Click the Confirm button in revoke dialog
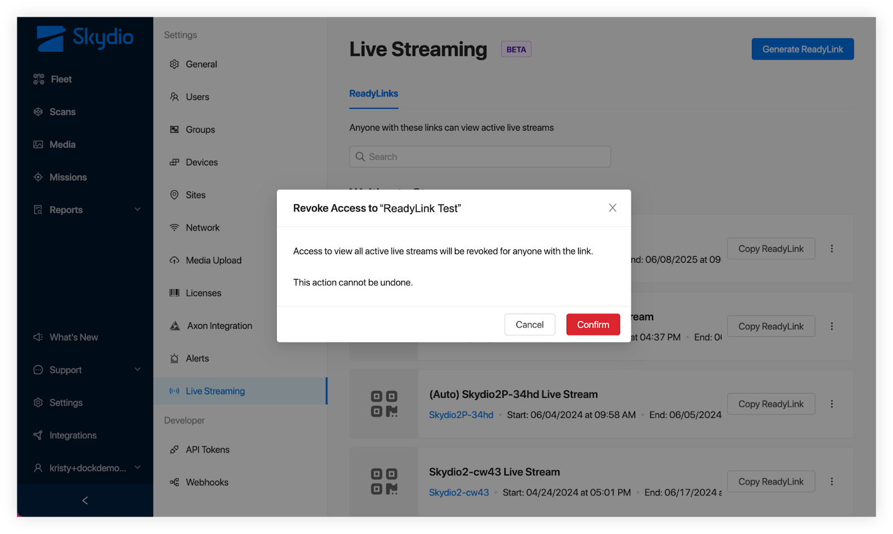This screenshot has height=534, width=893. (x=593, y=325)
